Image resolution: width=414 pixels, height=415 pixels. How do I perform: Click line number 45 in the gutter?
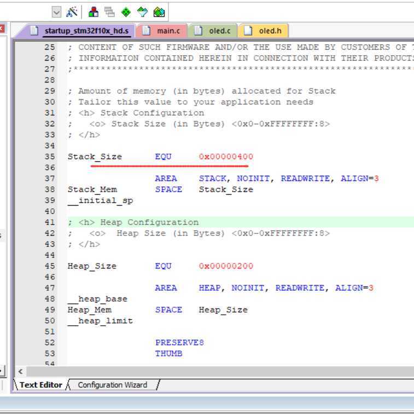50,266
